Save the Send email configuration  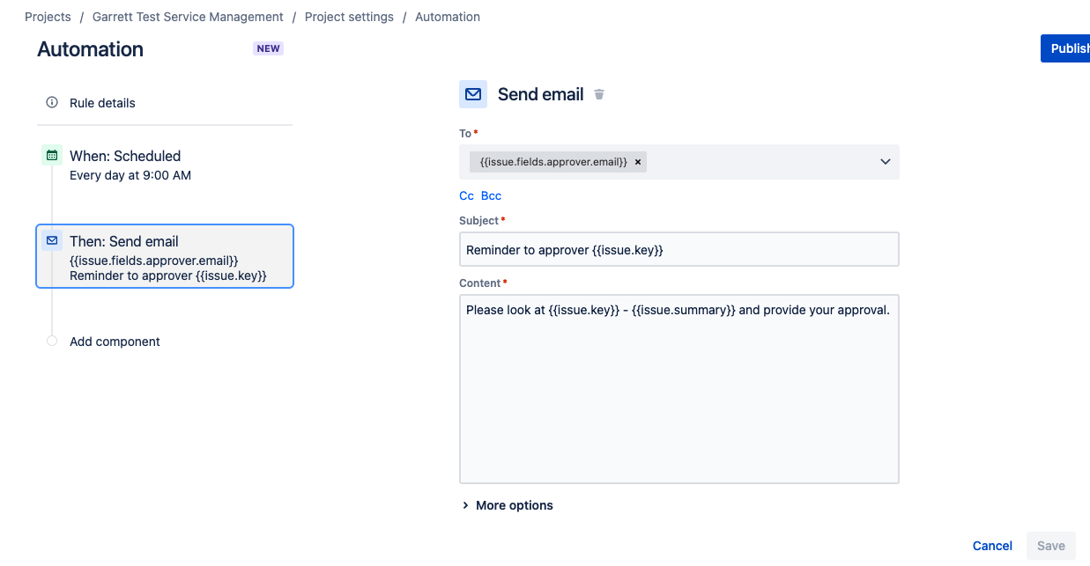click(x=1050, y=545)
